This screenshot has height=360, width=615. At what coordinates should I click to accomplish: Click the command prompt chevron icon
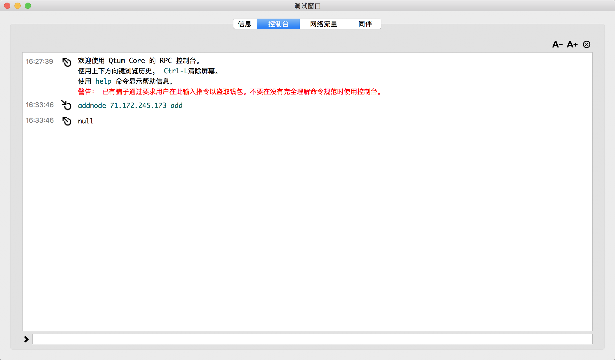click(x=26, y=339)
